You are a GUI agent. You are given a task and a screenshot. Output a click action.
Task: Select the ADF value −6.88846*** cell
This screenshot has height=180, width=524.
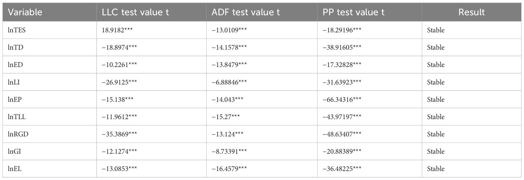point(229,82)
